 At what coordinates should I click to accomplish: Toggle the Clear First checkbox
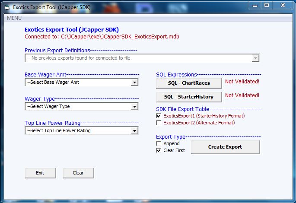pos(159,150)
